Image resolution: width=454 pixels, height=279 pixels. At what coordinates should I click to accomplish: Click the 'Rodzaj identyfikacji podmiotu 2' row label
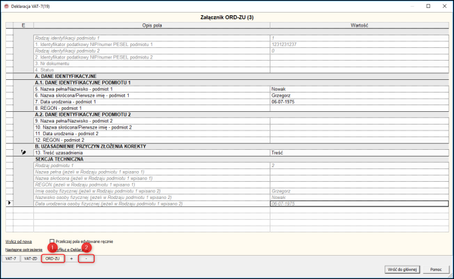point(67,51)
